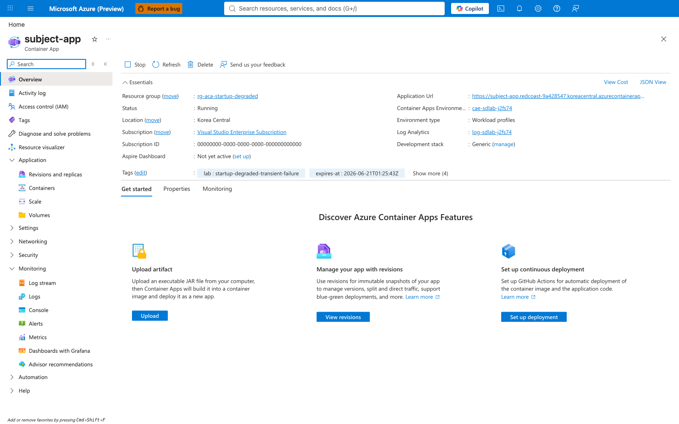
Task: Open the feedback icon in top bar
Action: [x=575, y=8]
